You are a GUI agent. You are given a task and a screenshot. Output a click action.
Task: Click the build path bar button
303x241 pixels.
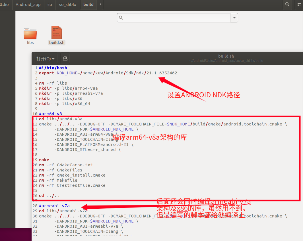88,5
